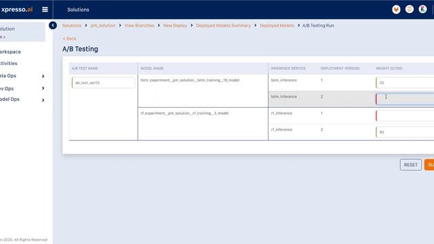Click the A/B Testing page heading

80,49
